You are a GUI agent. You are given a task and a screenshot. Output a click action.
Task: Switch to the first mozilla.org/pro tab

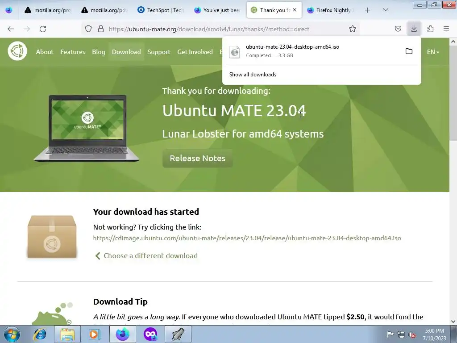pos(48,10)
